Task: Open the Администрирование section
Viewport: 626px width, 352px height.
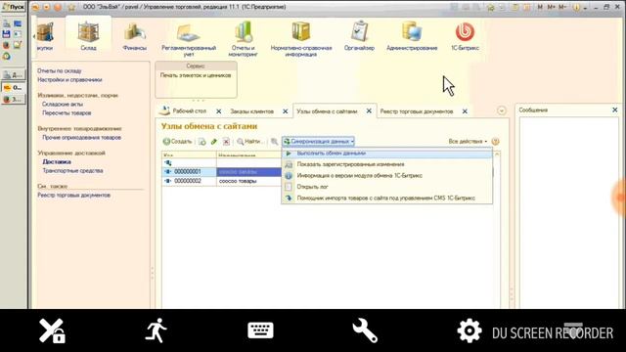Action: [412, 36]
